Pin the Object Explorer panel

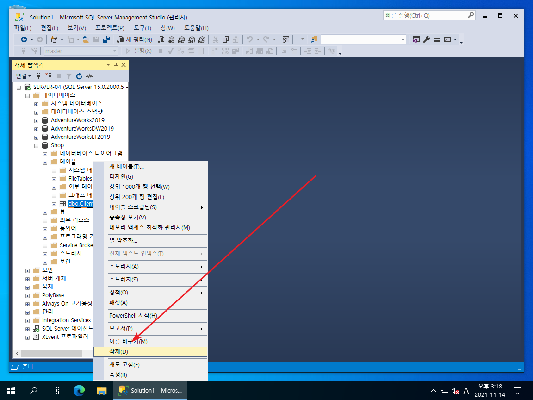pyautogui.click(x=116, y=65)
